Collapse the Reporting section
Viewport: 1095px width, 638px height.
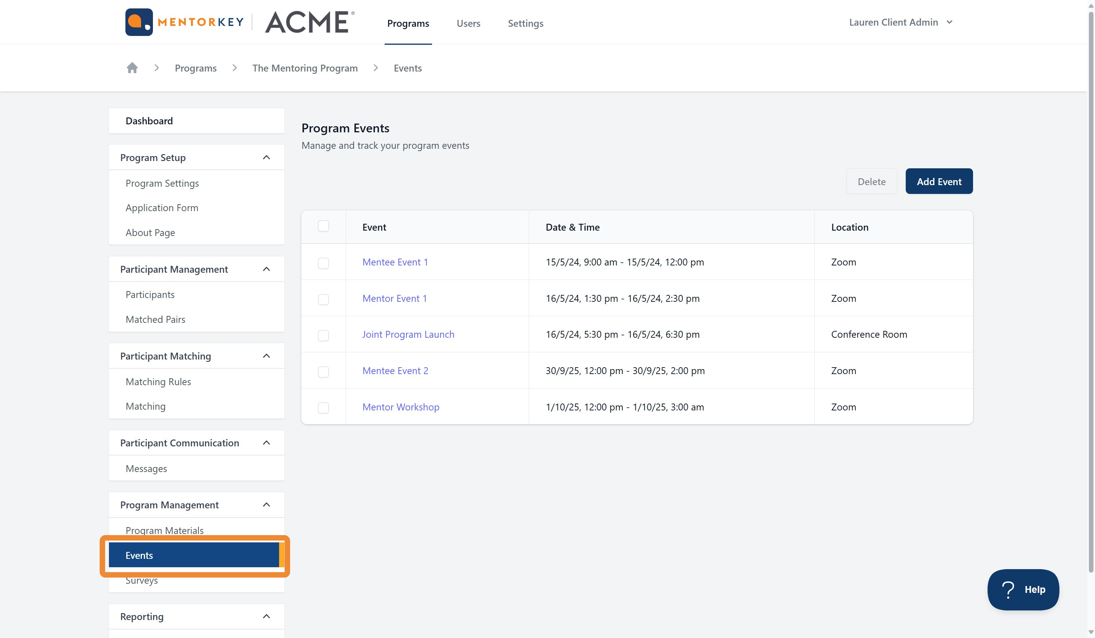266,616
